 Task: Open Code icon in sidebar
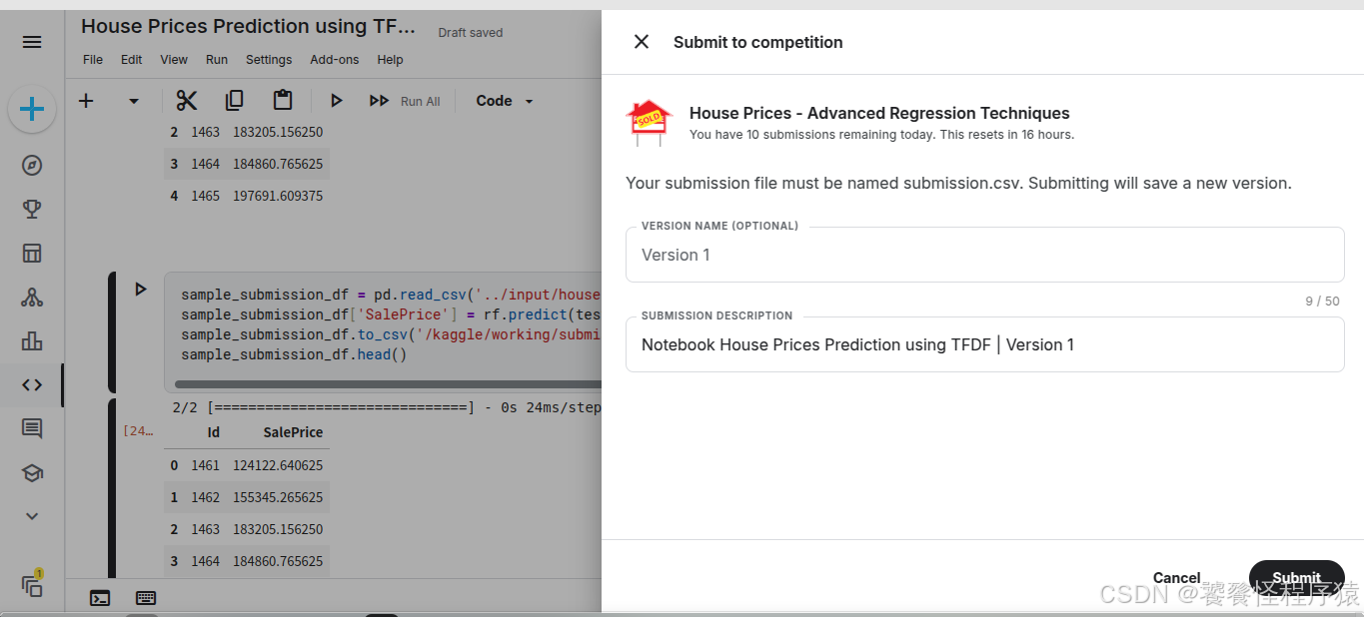(32, 384)
